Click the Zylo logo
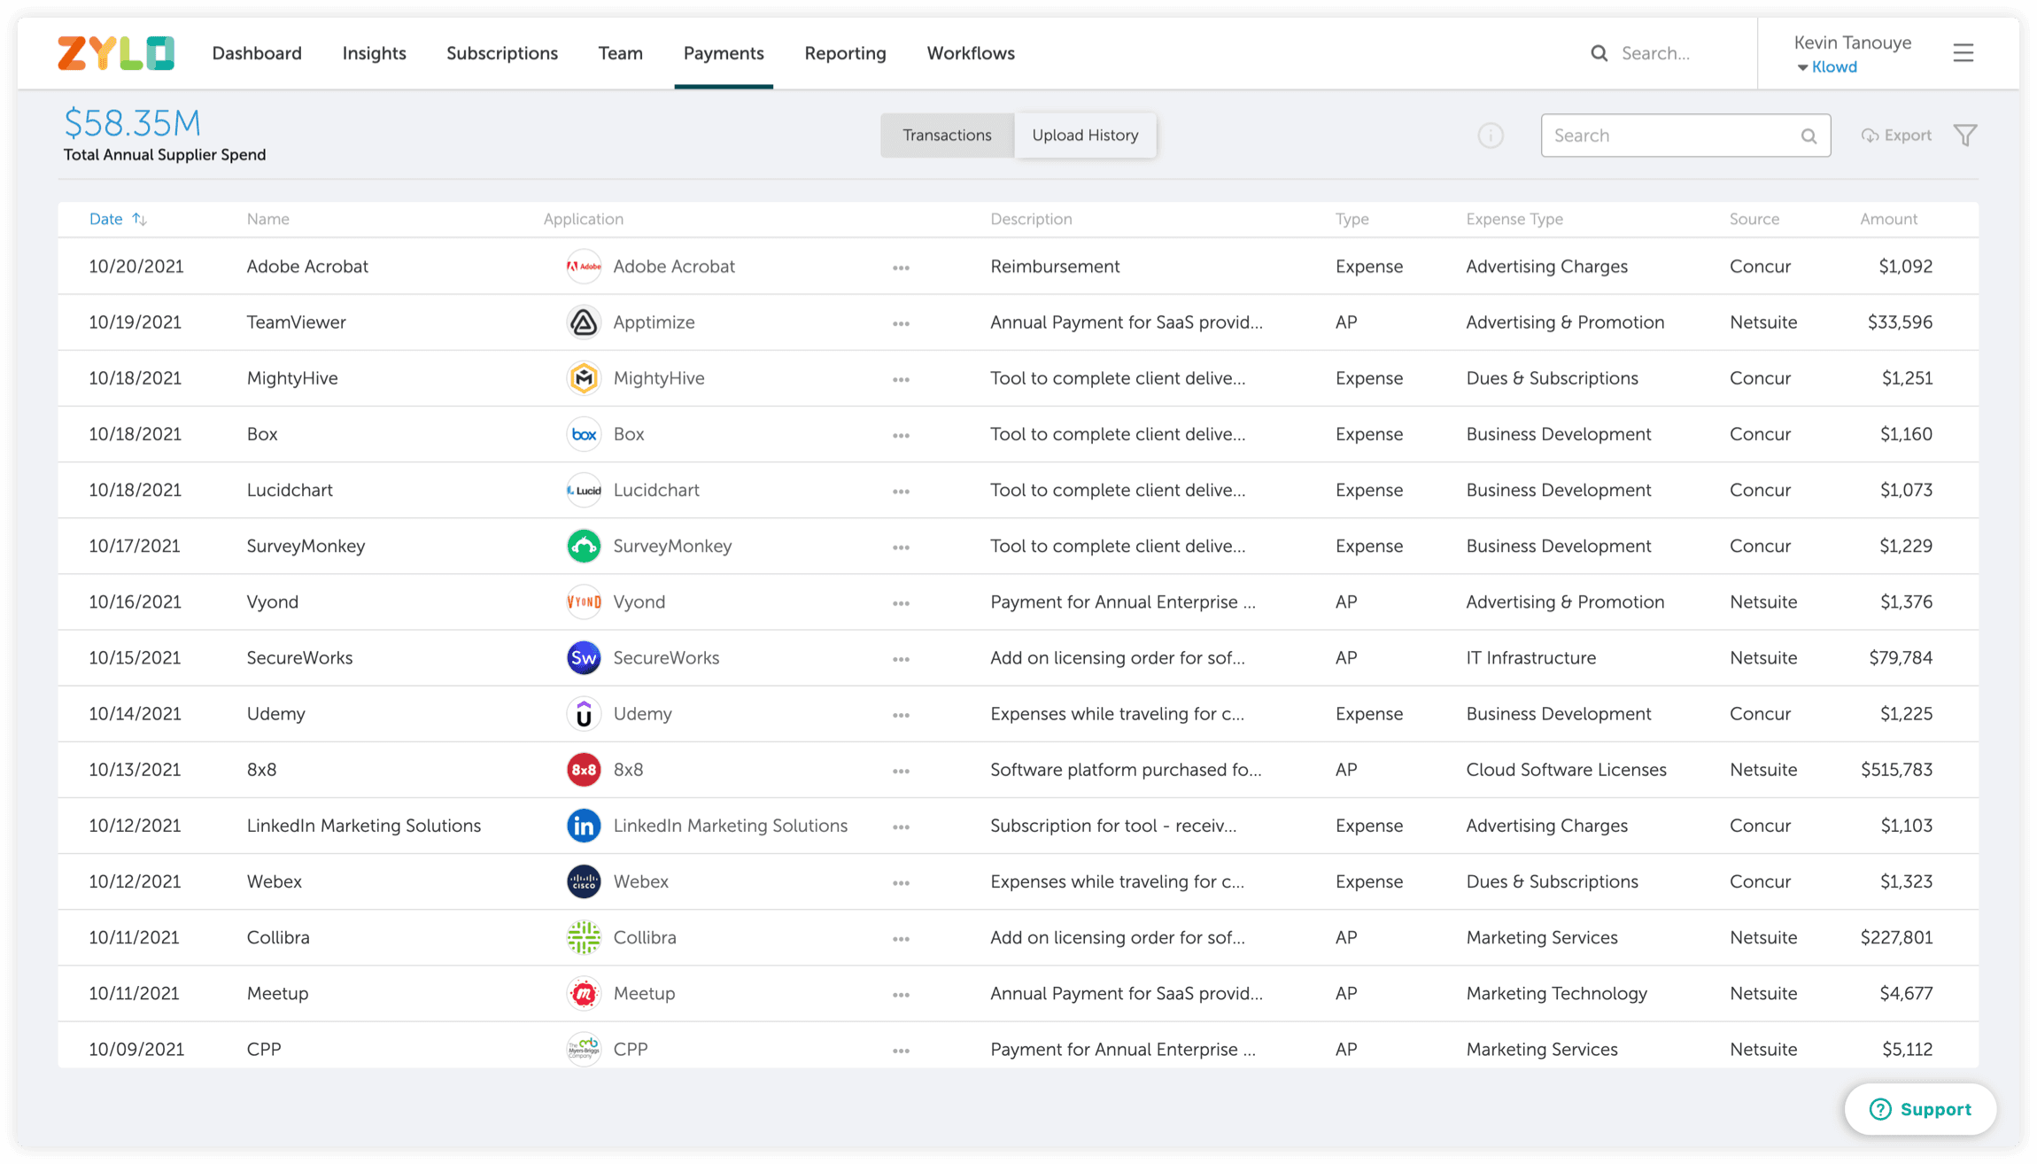2037x1164 pixels. 116,53
